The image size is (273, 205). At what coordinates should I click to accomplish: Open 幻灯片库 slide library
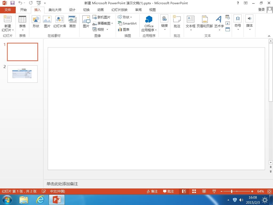[x=60, y=22]
